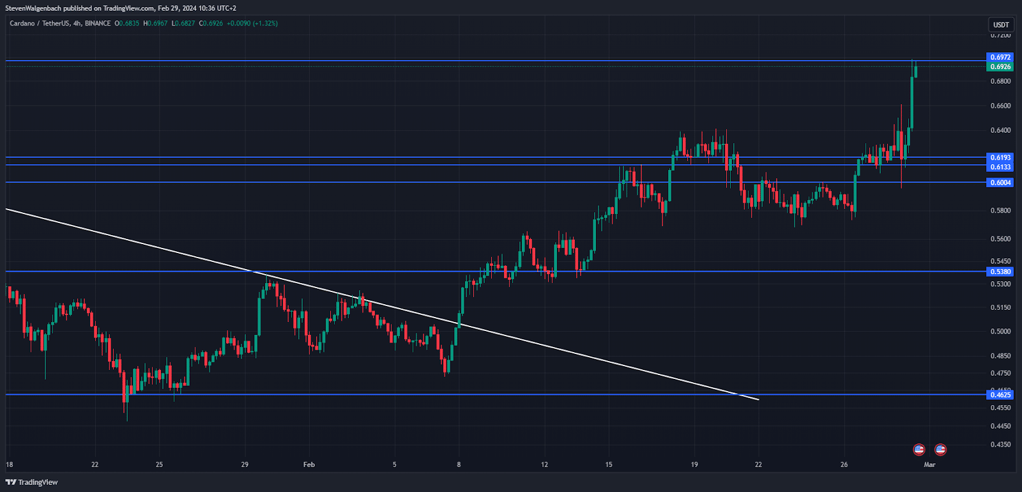The height and width of the screenshot is (492, 1022).
Task: Click date 26 on the time axis
Action: click(844, 465)
